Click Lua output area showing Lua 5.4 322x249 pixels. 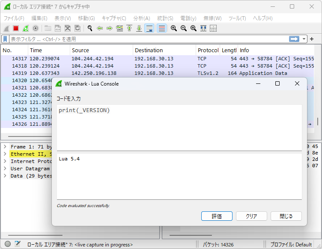coord(179,176)
